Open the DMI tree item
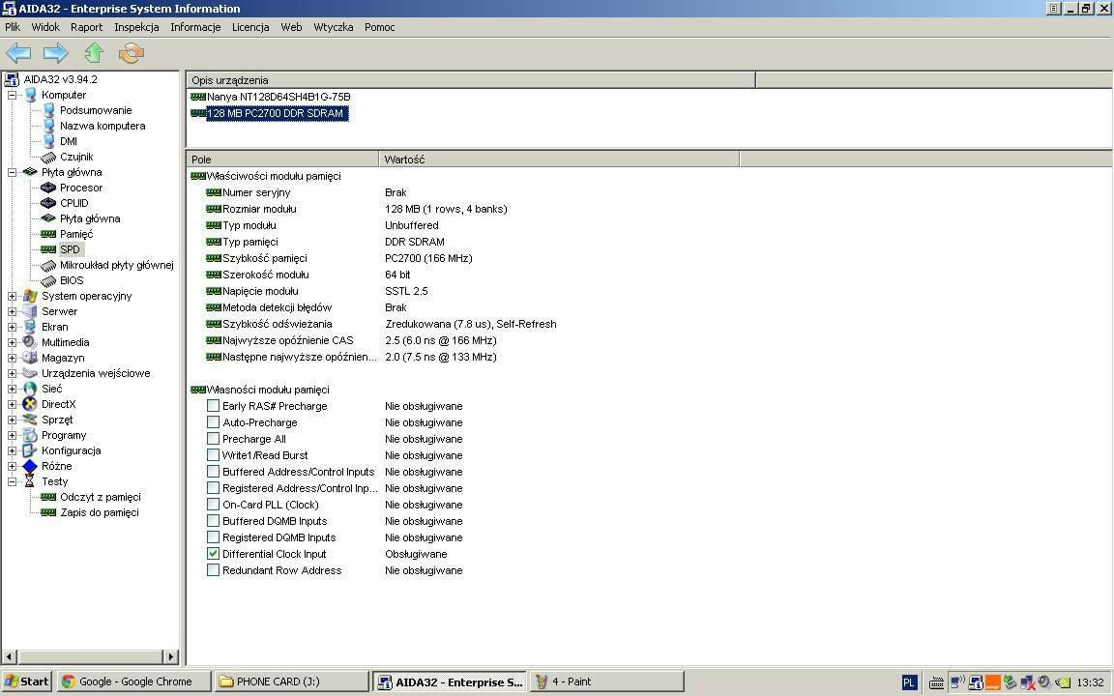The height and width of the screenshot is (696, 1114). coord(69,141)
